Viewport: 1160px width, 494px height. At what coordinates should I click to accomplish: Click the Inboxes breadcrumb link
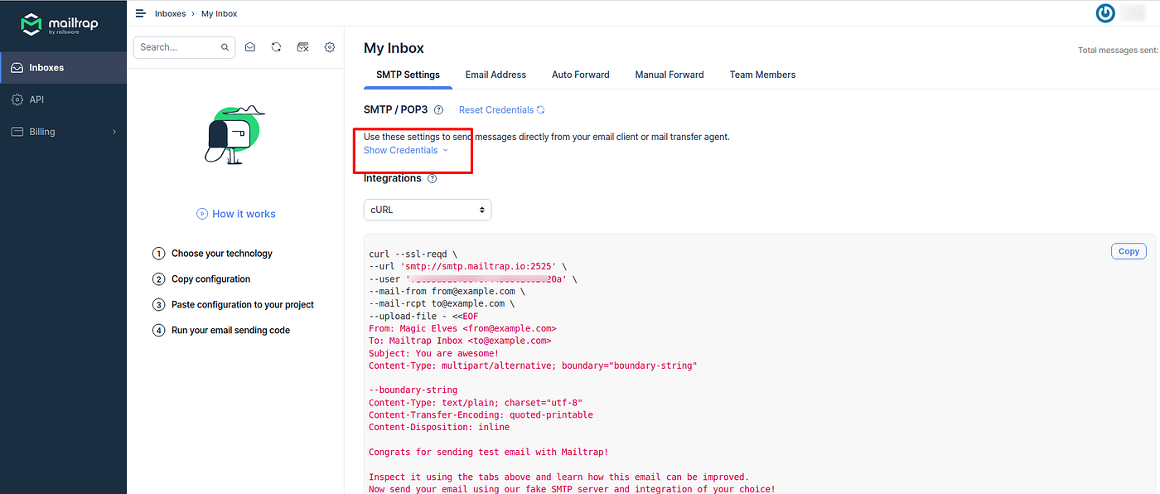(170, 14)
